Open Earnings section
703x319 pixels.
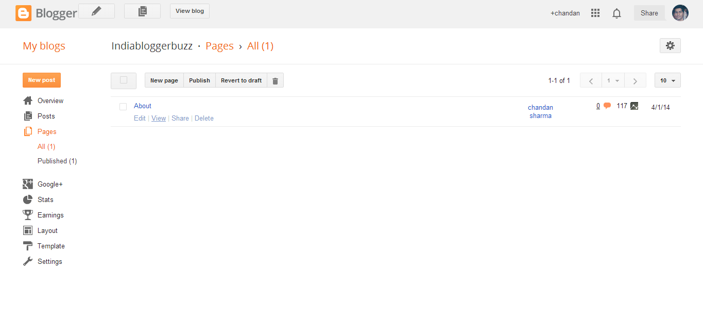[50, 215]
